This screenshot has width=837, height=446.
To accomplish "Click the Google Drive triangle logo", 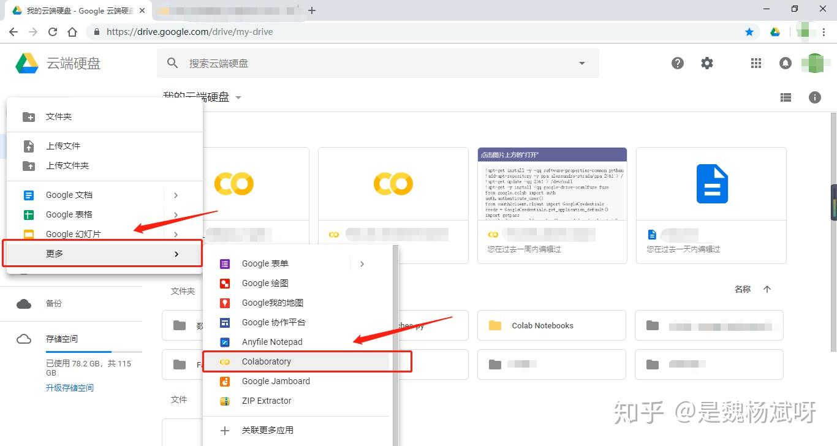I will 26,63.
